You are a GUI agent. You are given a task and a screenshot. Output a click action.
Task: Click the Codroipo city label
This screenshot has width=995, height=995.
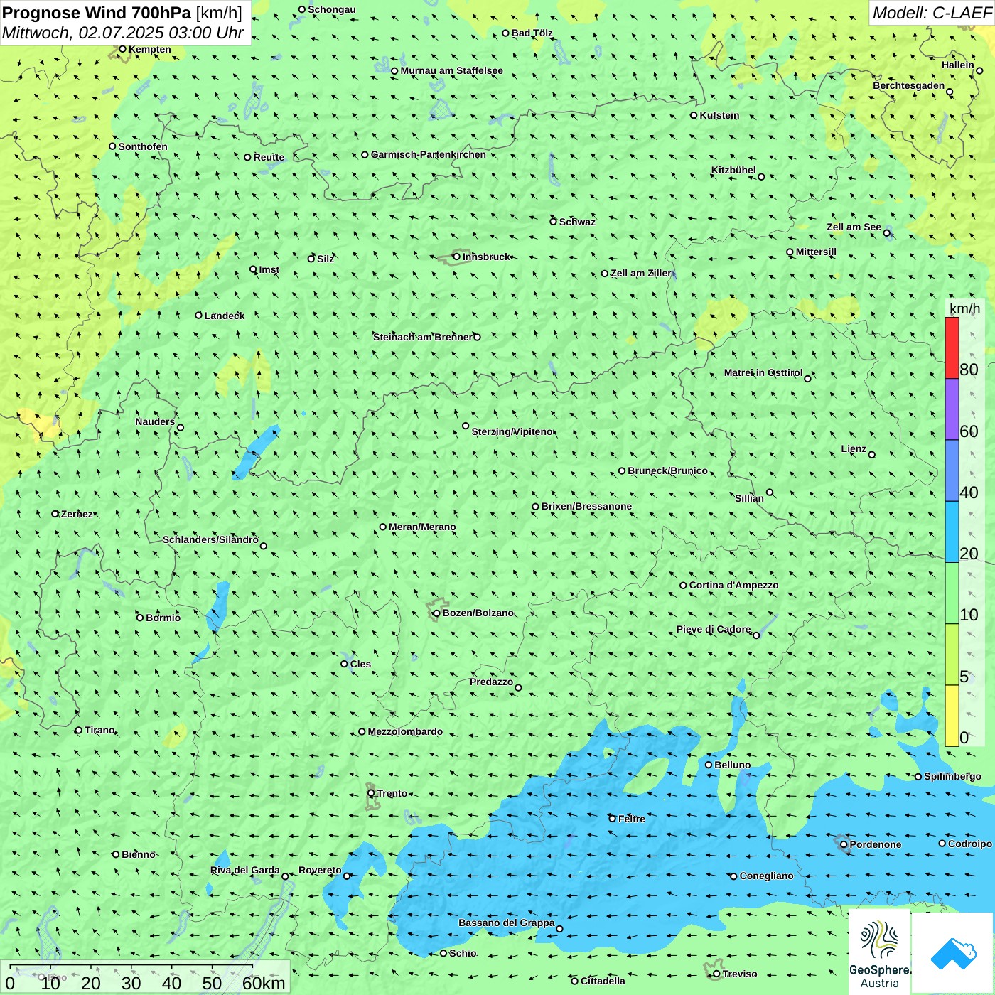[x=969, y=844]
